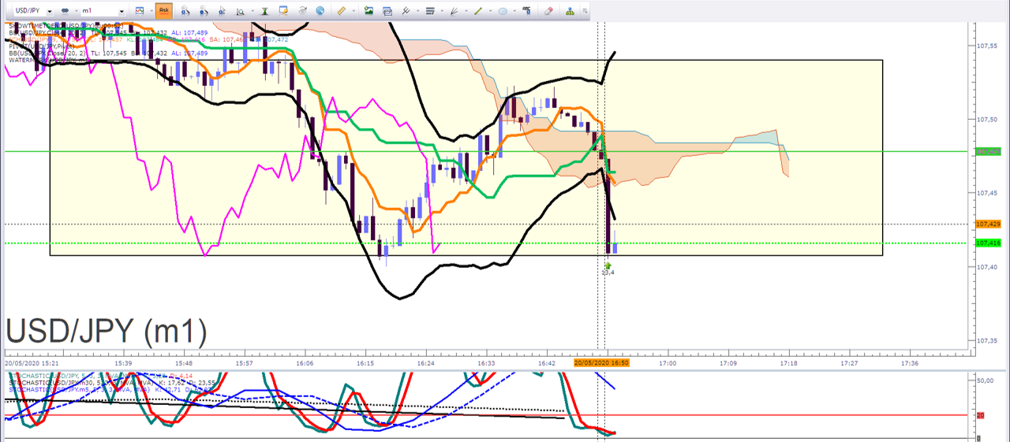
Task: Click the horizontal lines style icon
Action: click(x=430, y=11)
